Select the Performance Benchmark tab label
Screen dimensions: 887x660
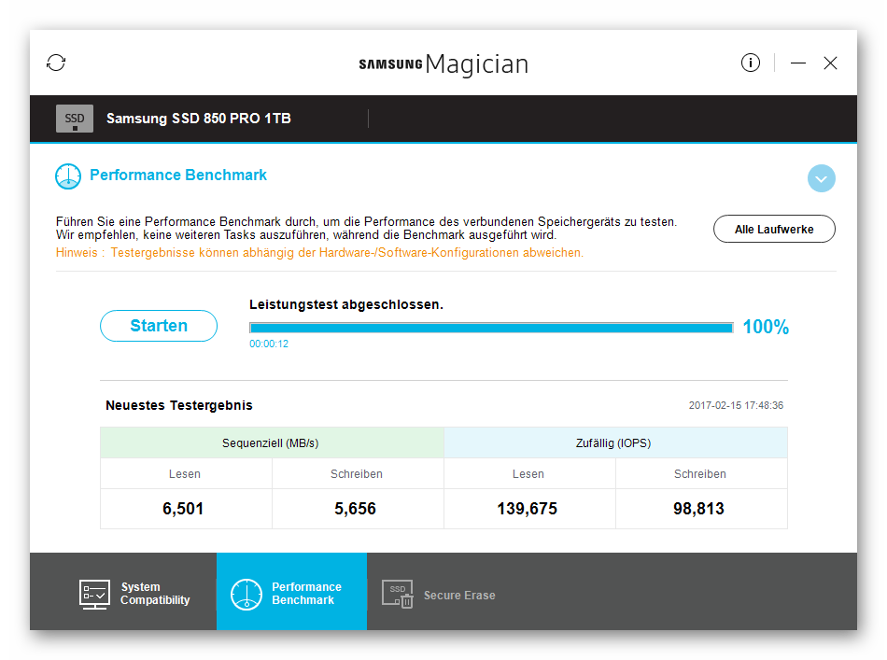tap(306, 594)
